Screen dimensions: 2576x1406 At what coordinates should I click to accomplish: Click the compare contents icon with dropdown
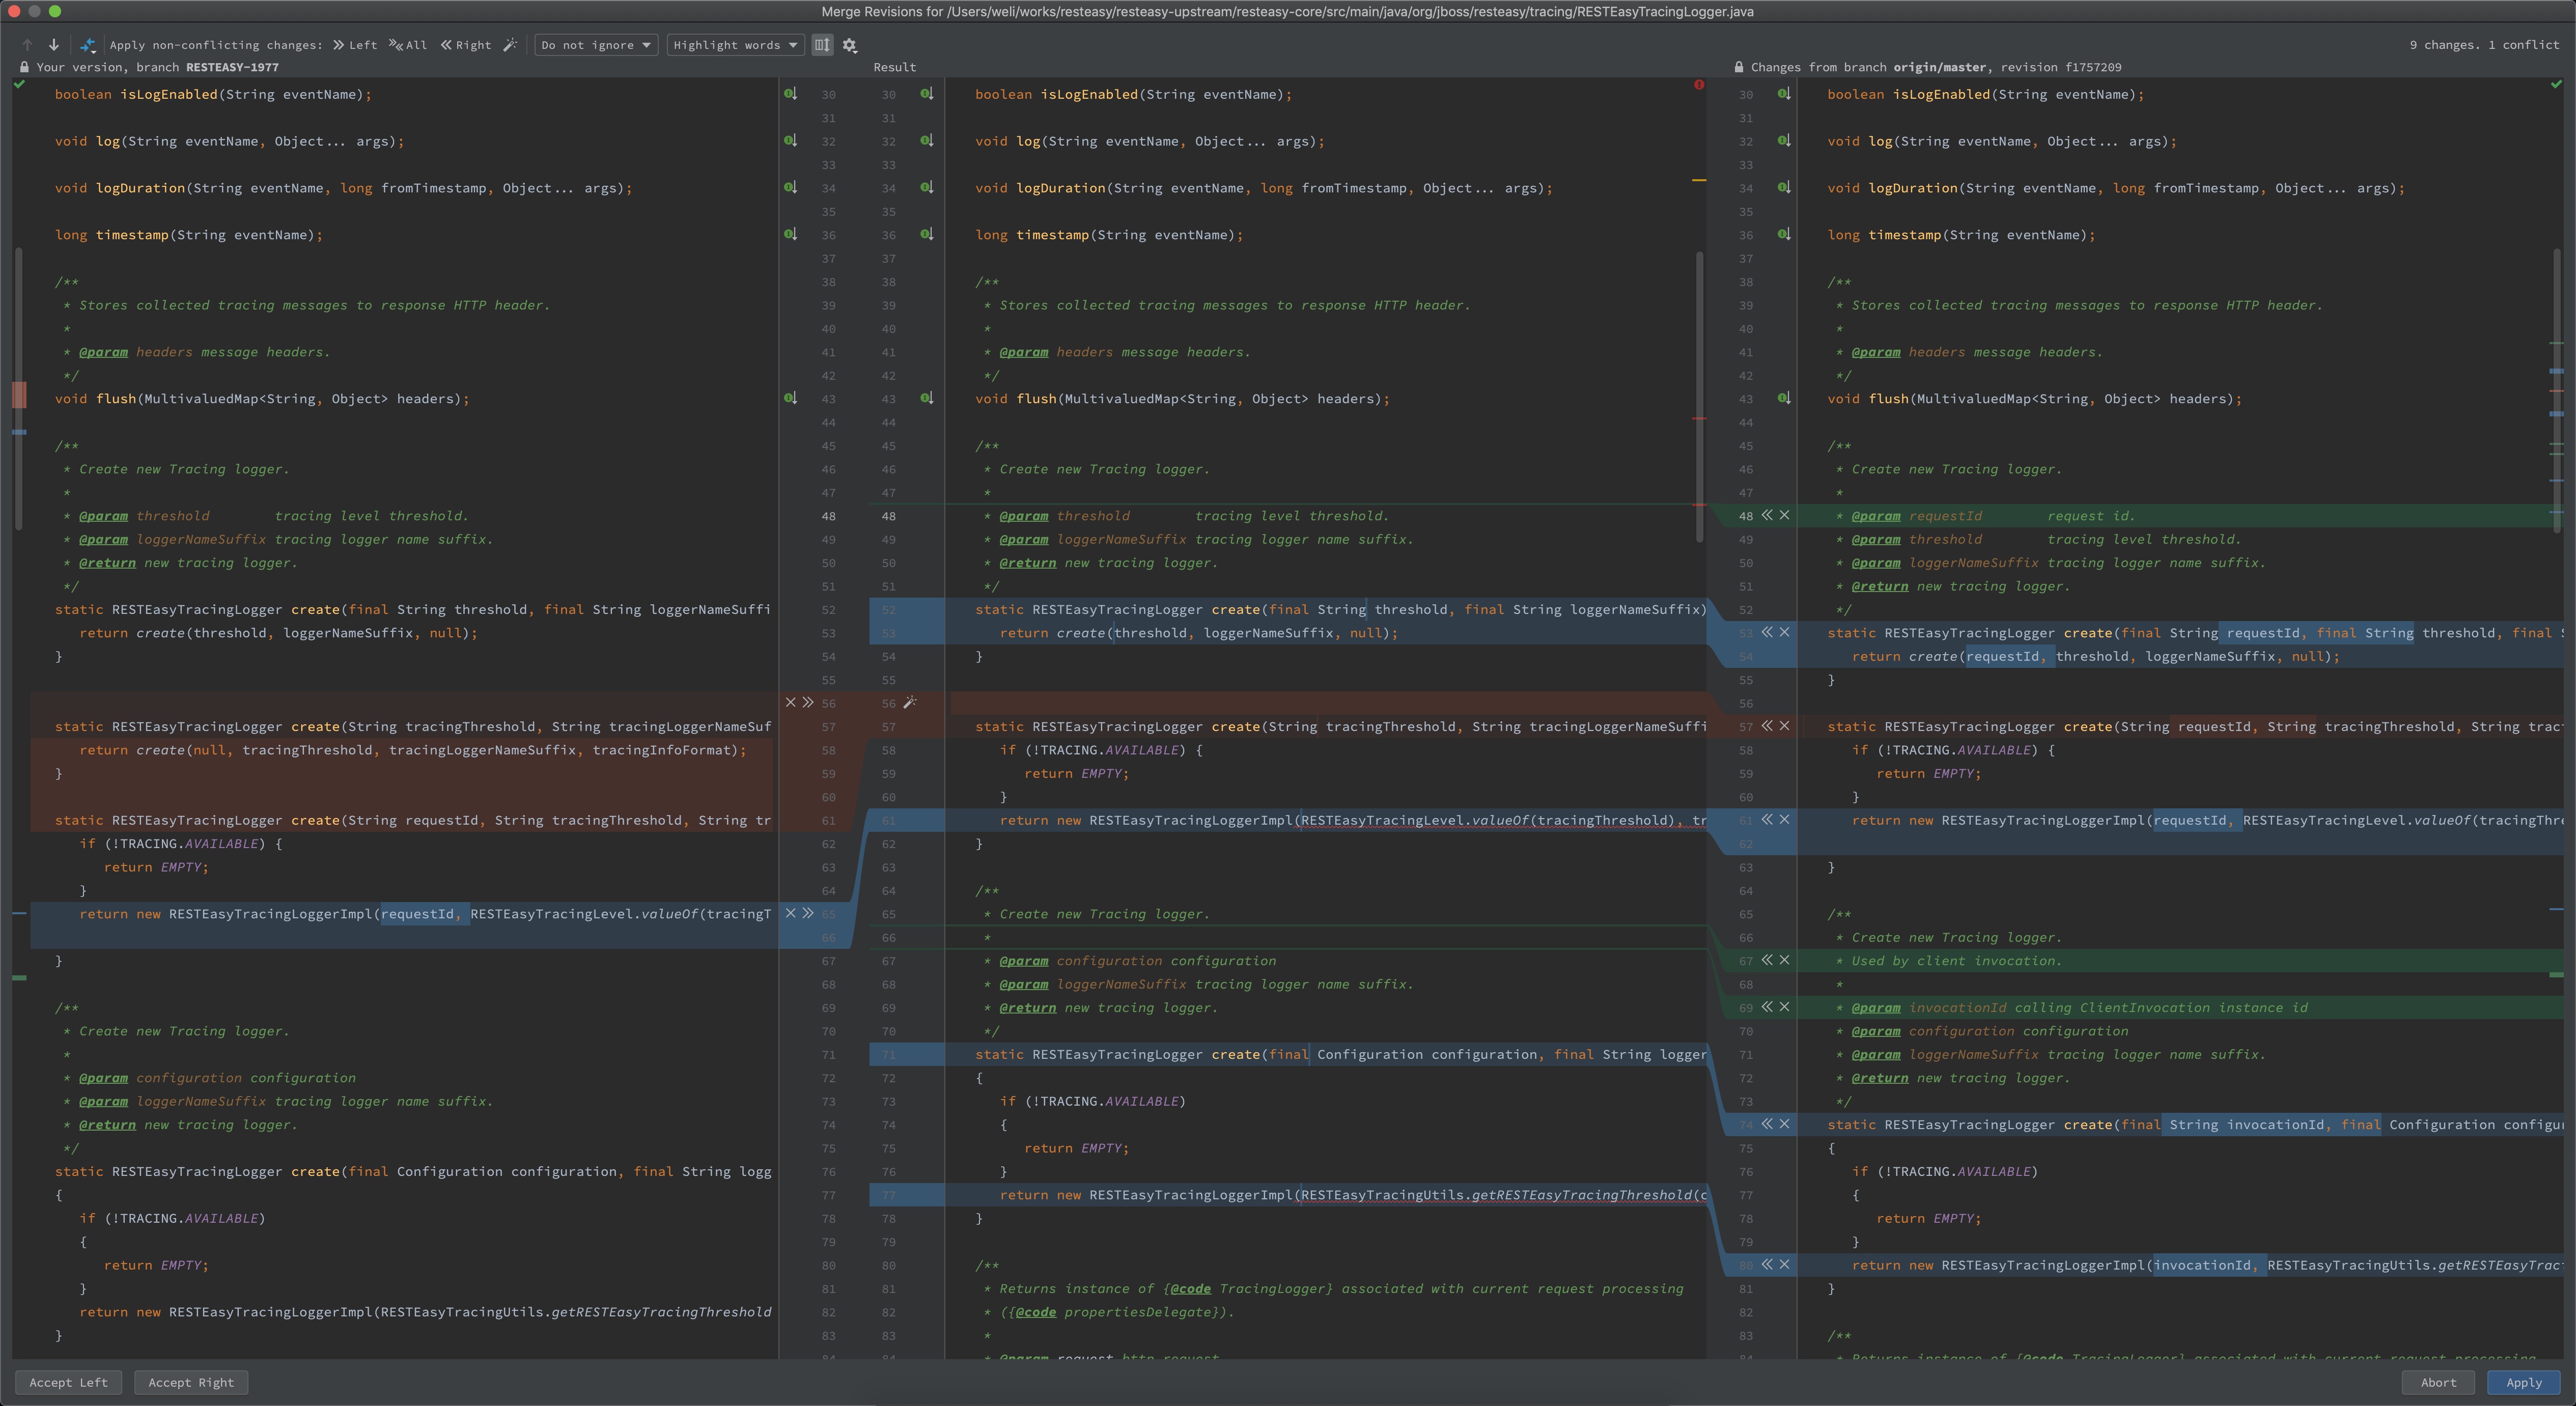pos(88,45)
